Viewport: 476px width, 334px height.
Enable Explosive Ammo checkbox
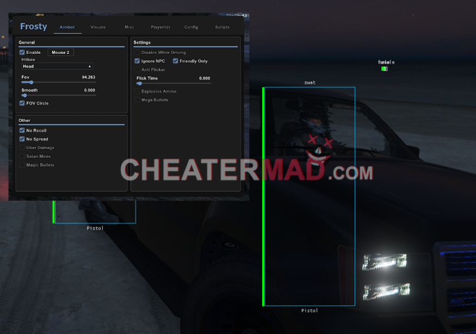(x=137, y=91)
